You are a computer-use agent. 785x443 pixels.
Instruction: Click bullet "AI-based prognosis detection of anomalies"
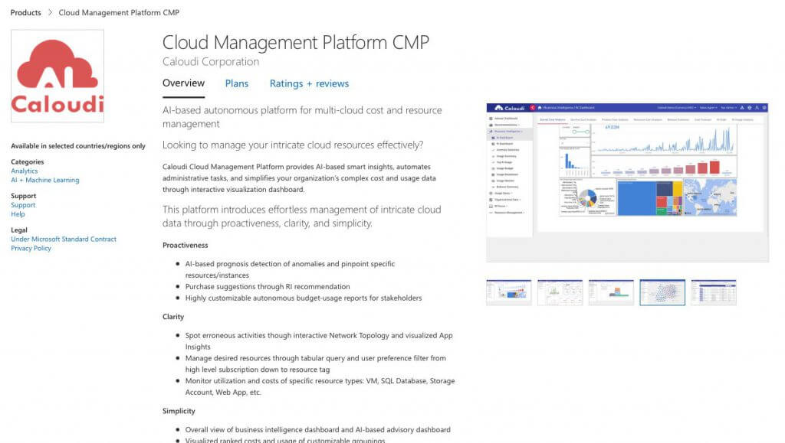(x=291, y=269)
